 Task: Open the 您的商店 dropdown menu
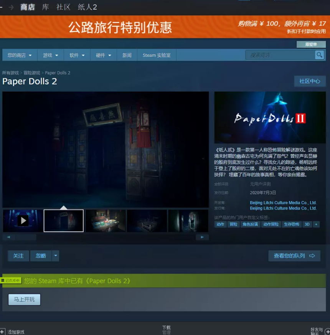pyautogui.click(x=20, y=55)
